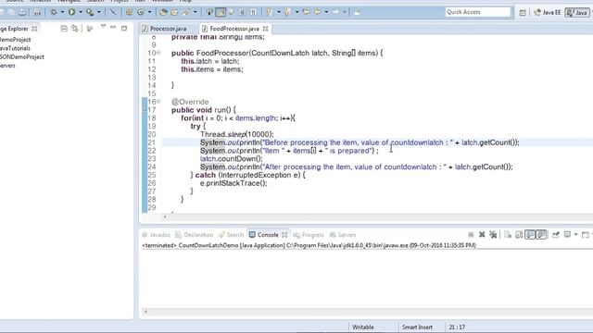Open the External Tools dropdown arrow
Screen dimensions: 593x333
click(x=99, y=12)
